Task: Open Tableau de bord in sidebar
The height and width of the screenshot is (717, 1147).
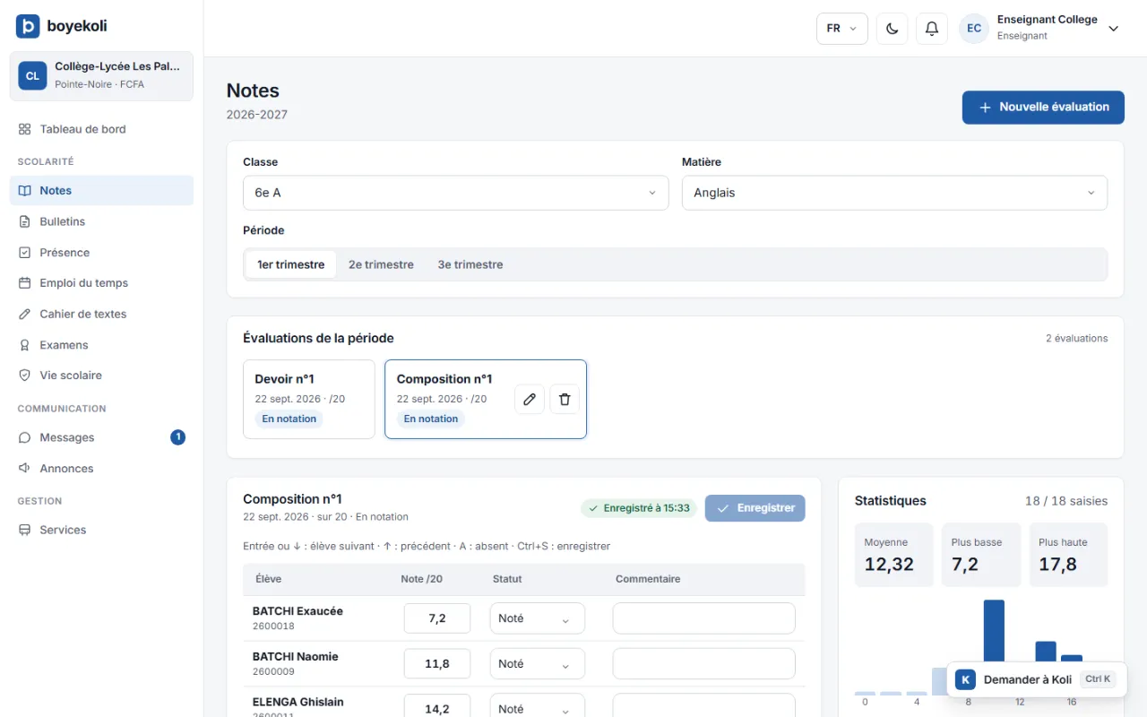Action: (x=101, y=129)
